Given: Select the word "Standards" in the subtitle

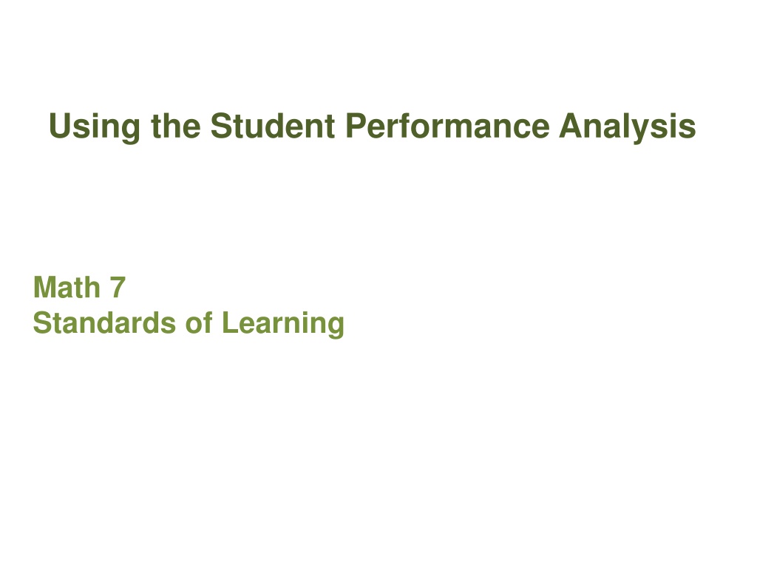Looking at the screenshot, I should tap(104, 322).
